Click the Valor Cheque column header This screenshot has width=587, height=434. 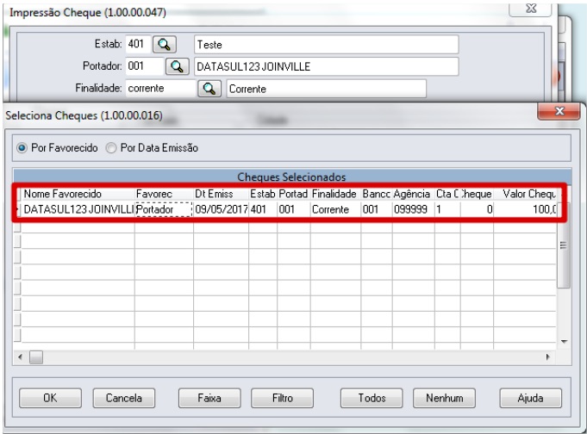point(525,194)
